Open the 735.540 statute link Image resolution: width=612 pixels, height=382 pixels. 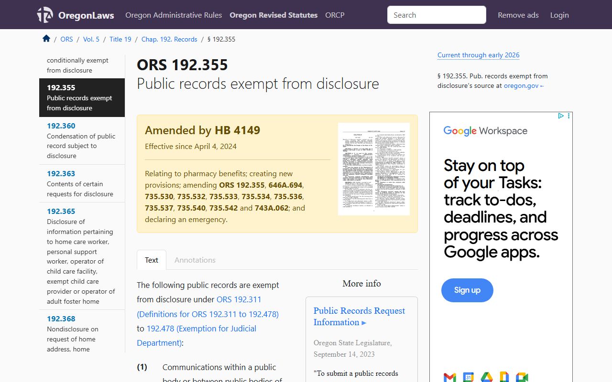click(191, 208)
